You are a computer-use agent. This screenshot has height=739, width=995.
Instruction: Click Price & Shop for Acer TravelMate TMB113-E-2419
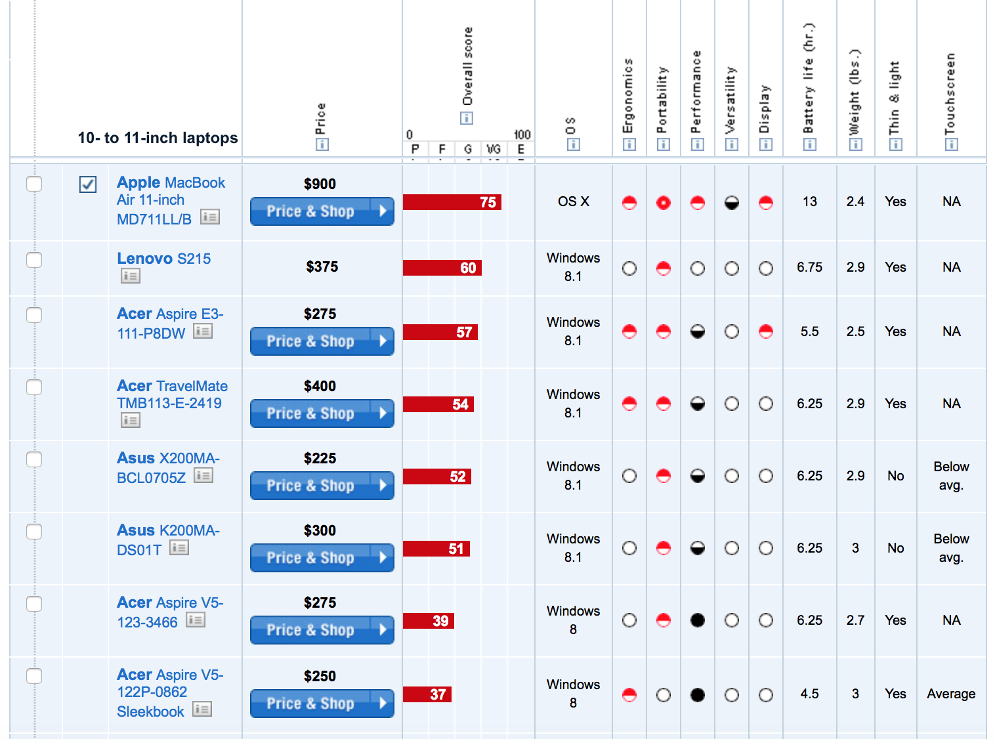click(322, 413)
